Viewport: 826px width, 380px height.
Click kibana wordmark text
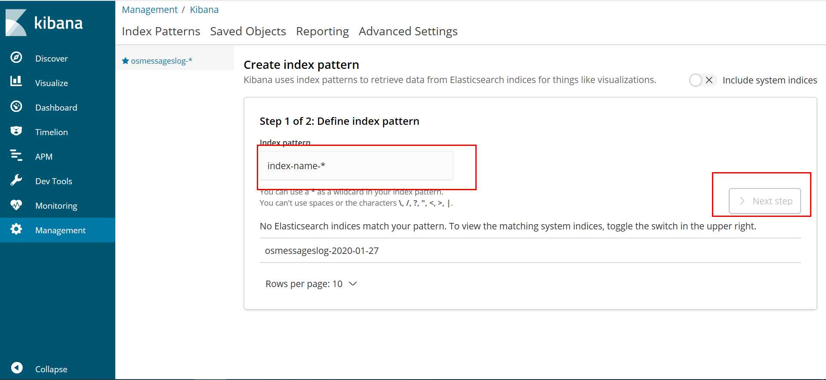click(59, 23)
